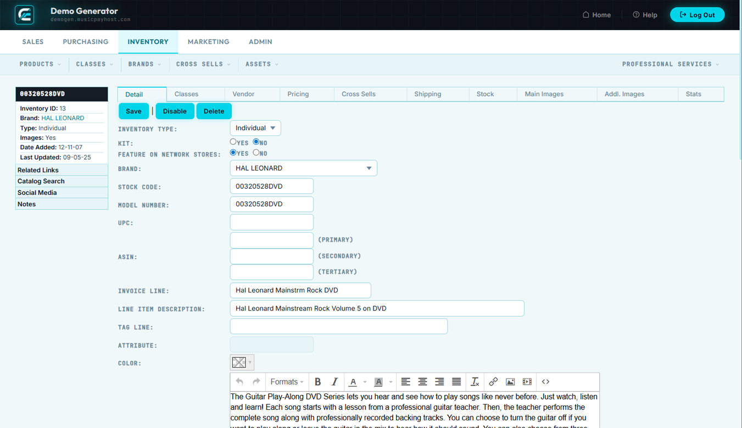742x428 pixels.
Task: Go to the Home page
Action: tap(596, 15)
